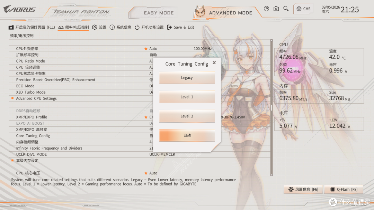The width and height of the screenshot is (374, 210).
Task: Click the orange star beside XMP/EXPO Profile
Action: 146,117
